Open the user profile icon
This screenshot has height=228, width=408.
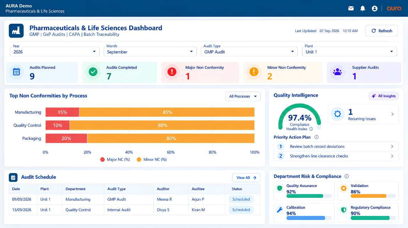coord(374,8)
